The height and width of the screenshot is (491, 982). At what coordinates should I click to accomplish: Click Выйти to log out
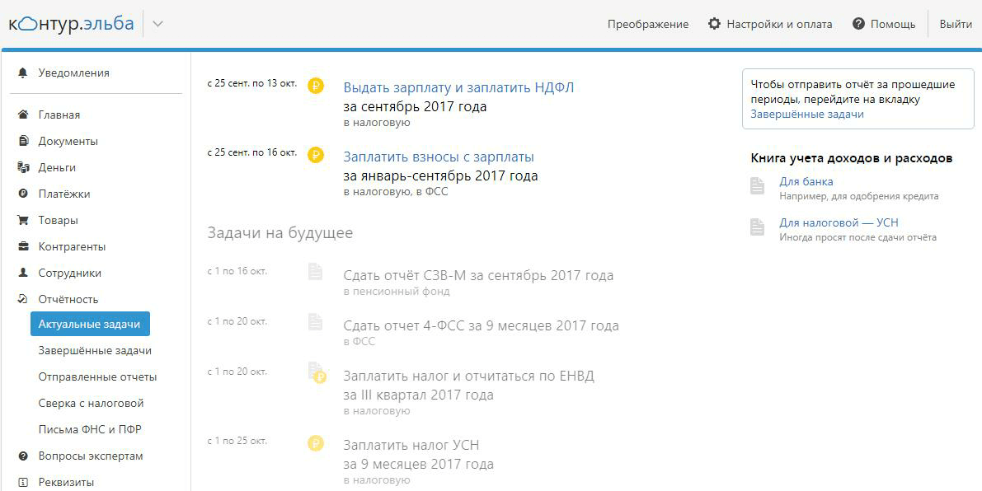click(x=955, y=24)
